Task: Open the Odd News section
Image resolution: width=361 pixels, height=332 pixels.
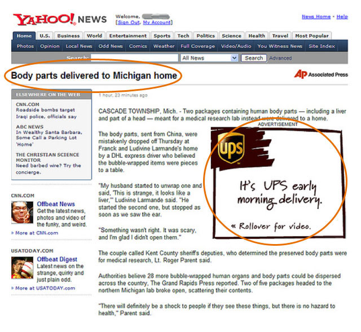Action: tap(111, 46)
